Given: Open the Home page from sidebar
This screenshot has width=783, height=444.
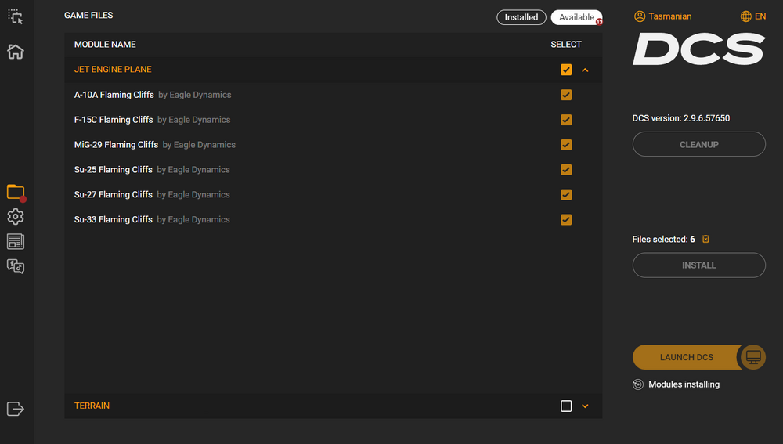Looking at the screenshot, I should click(x=16, y=52).
